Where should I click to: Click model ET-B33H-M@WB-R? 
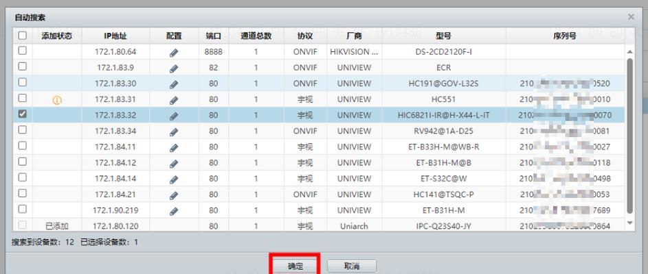[x=443, y=147]
